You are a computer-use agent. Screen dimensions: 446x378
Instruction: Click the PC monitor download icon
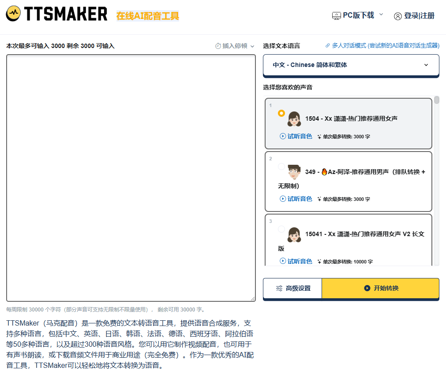(x=336, y=16)
